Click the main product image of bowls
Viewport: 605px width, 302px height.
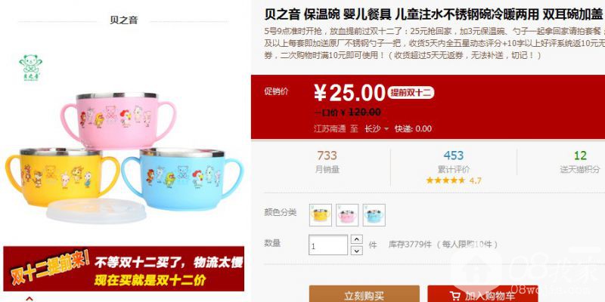[x=124, y=156]
